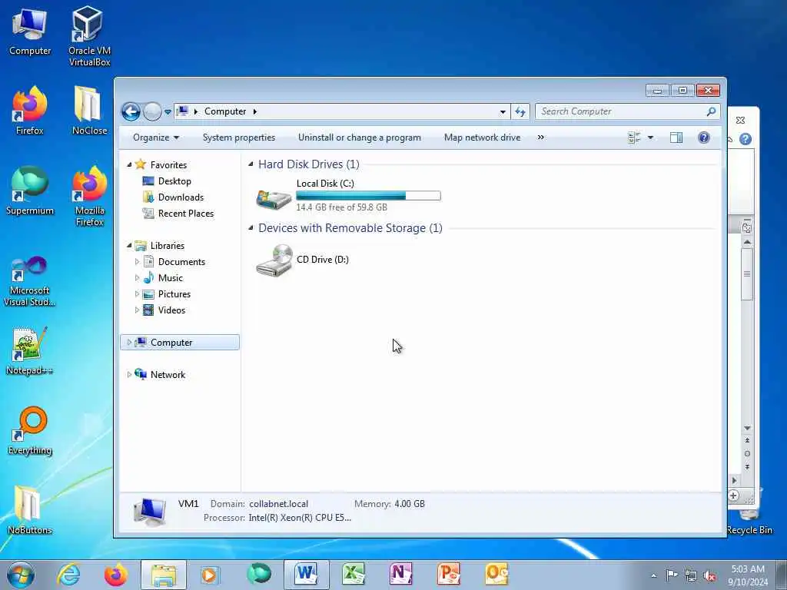The width and height of the screenshot is (787, 590).
Task: Click the network tray icon
Action: (x=691, y=576)
